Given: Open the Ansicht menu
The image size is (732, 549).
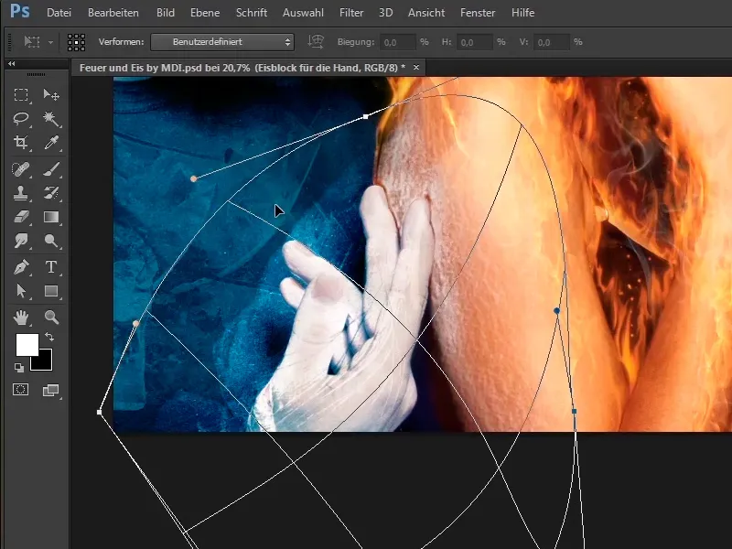Looking at the screenshot, I should coord(426,13).
